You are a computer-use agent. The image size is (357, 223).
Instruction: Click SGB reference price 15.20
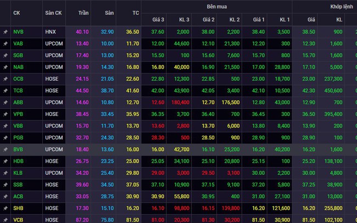[x=132, y=55]
